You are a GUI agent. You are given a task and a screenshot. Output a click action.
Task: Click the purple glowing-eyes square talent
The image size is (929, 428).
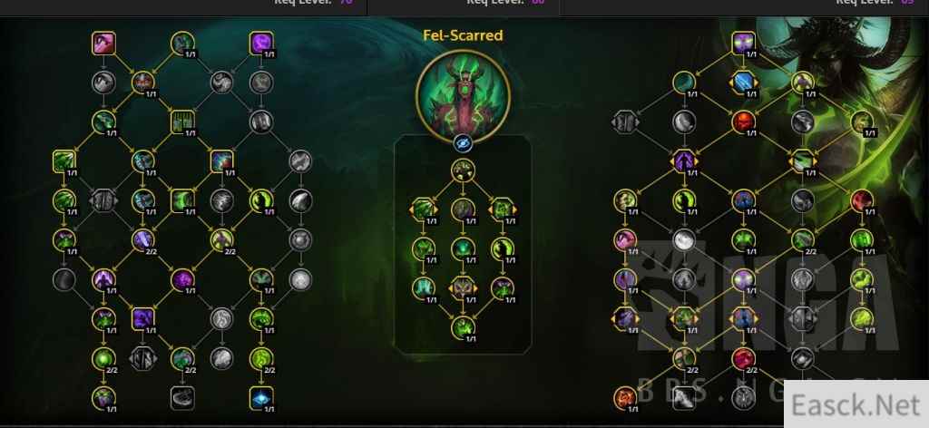743,44
